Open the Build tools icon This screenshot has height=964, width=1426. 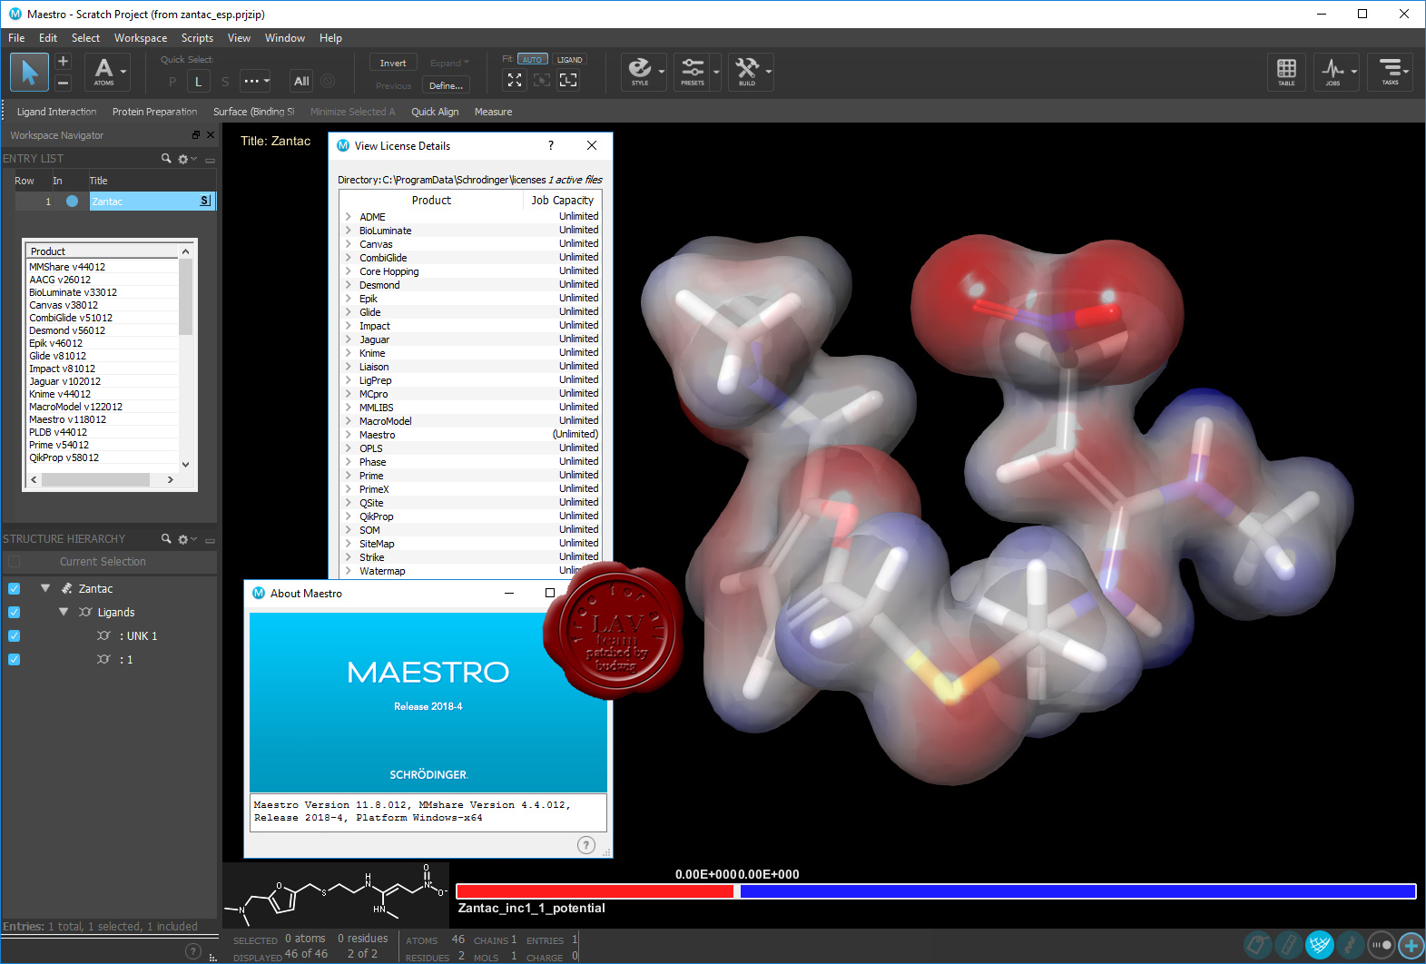(x=747, y=72)
